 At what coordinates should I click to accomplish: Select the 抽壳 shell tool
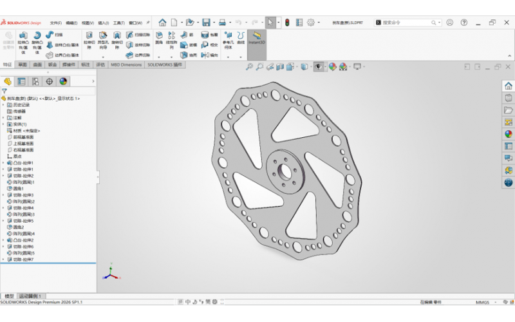point(189,55)
